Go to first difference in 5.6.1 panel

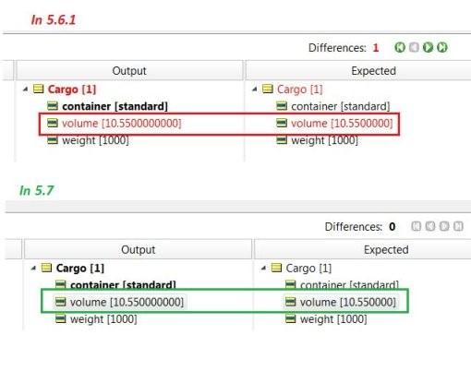click(x=400, y=47)
